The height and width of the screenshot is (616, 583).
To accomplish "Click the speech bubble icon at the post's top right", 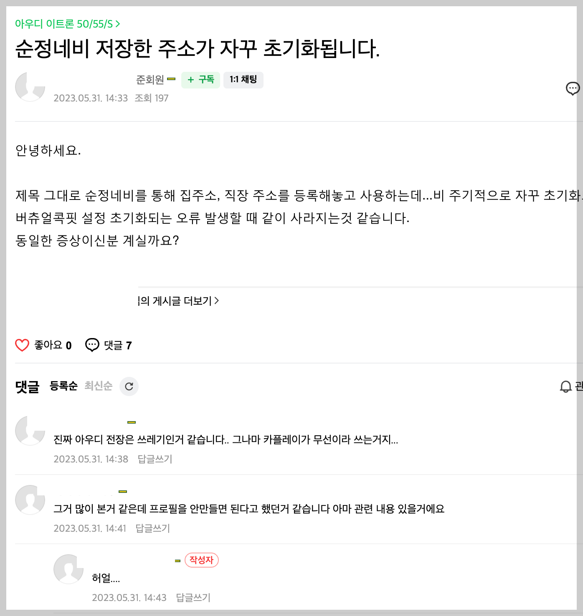I will click(x=573, y=88).
